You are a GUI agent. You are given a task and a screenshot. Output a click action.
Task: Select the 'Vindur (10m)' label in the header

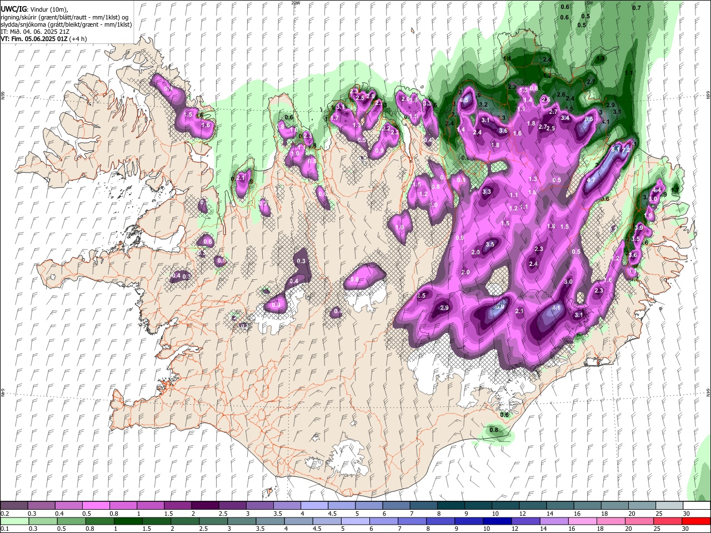point(48,9)
